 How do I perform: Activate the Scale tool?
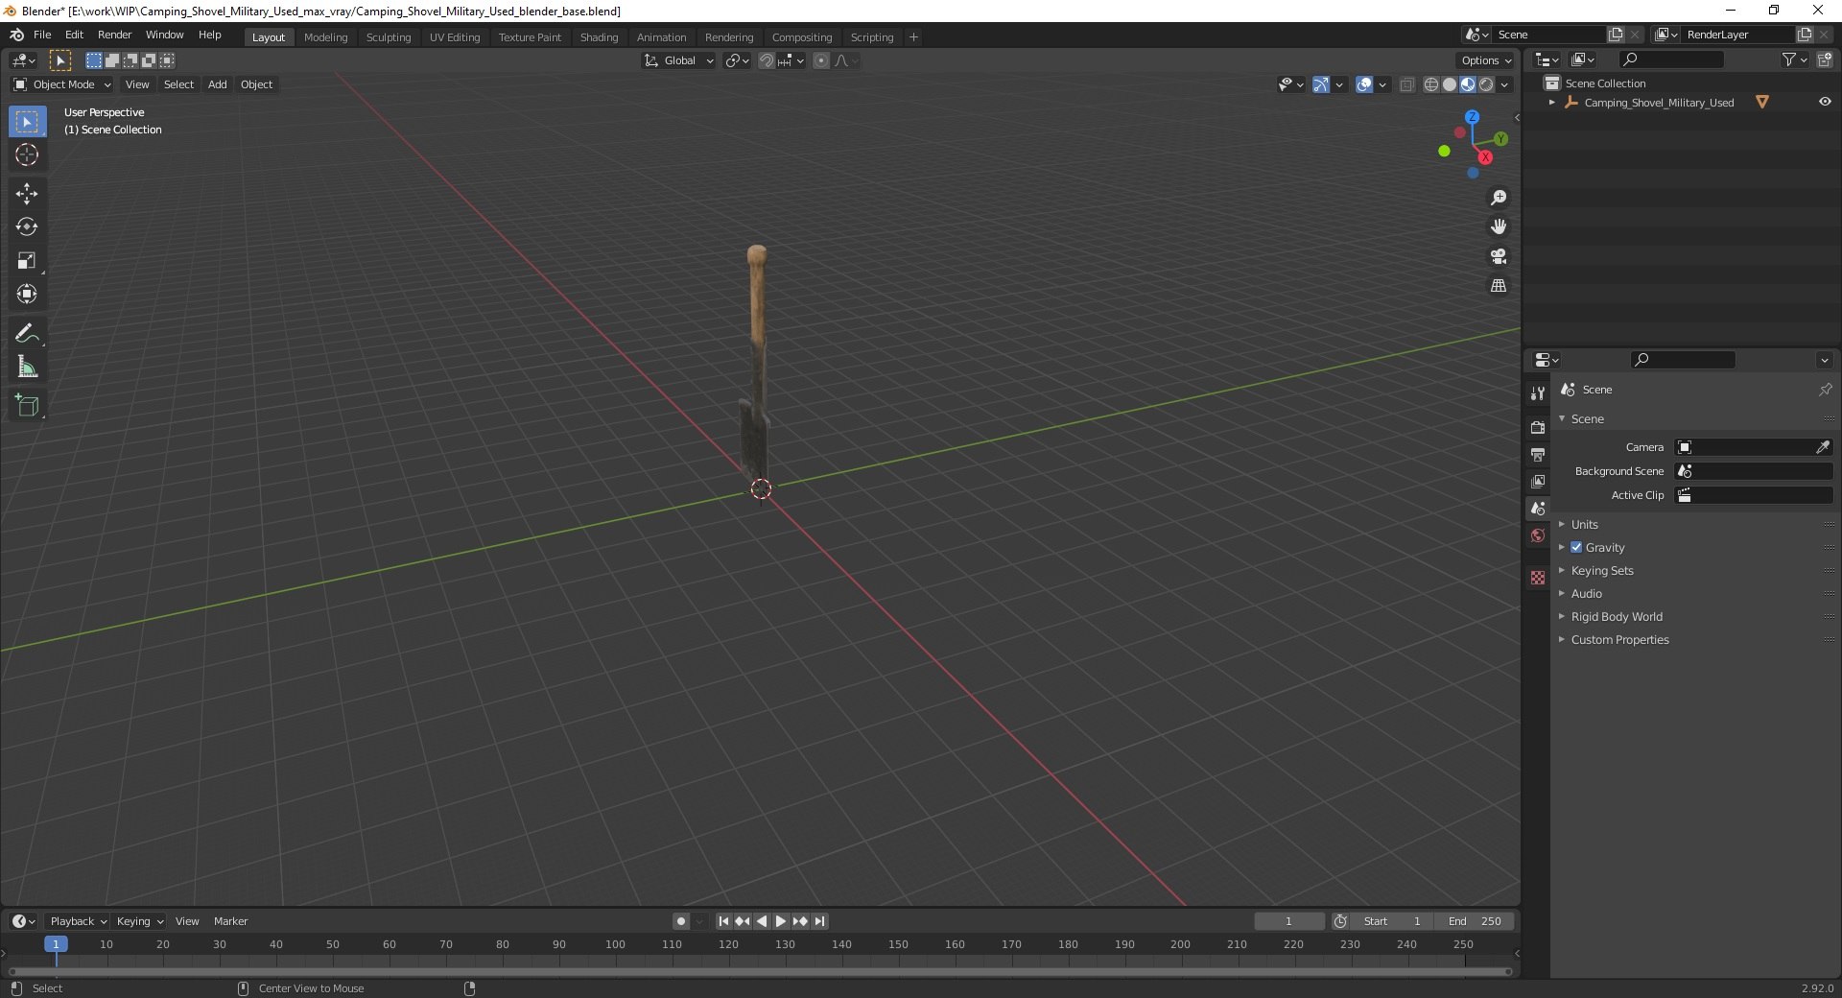point(27,261)
